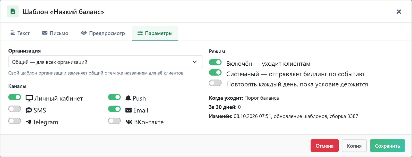
Task: Turn off the Email channel toggle
Action: click(114, 109)
